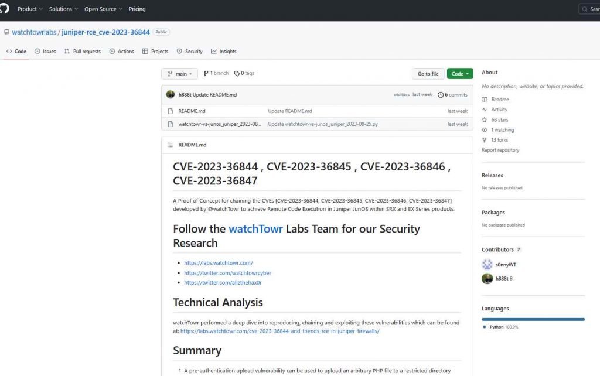The image size is (600, 376).
Task: Click h888t avatar in commit row
Action: coord(171,94)
